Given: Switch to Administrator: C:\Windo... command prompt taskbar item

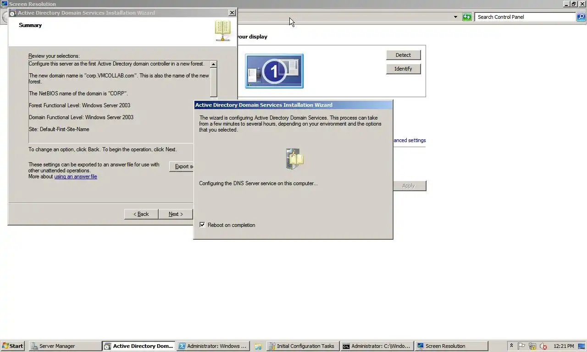Looking at the screenshot, I should 377,346.
